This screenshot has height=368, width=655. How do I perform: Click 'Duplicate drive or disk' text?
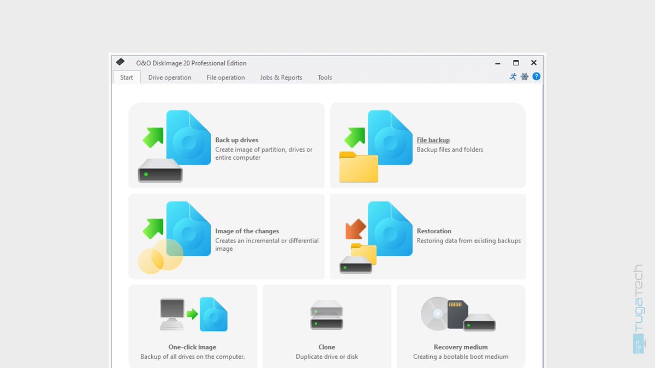pyautogui.click(x=327, y=357)
